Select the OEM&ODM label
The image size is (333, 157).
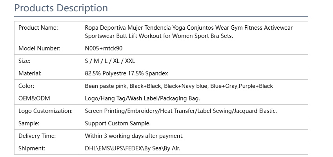[x=34, y=98]
